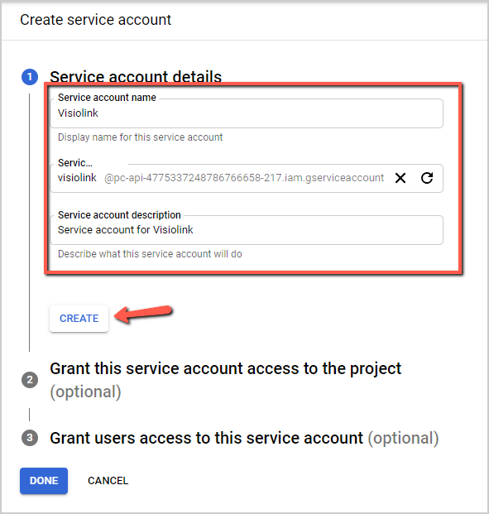
Task: Select the step 3 numbered circle icon
Action: pos(30,438)
